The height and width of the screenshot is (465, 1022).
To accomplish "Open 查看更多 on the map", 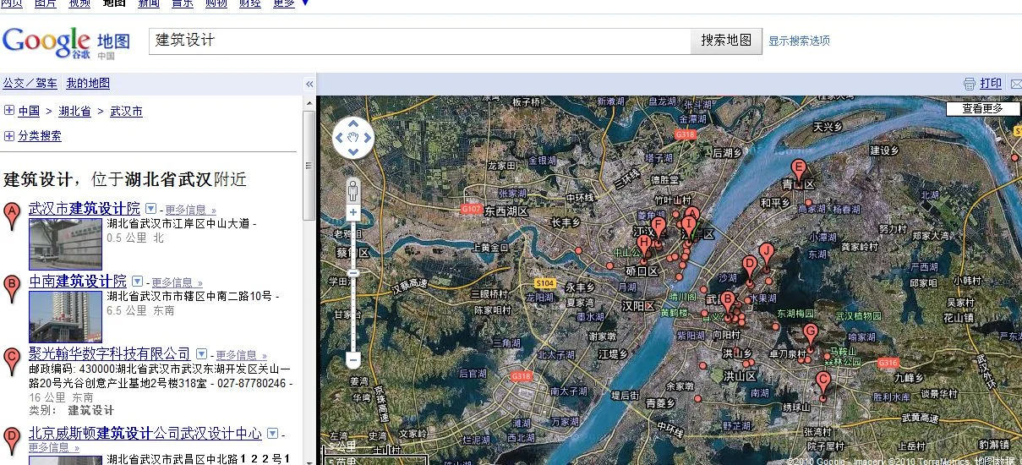I will [x=981, y=108].
